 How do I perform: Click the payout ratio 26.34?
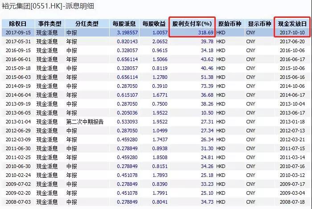tap(207, 139)
